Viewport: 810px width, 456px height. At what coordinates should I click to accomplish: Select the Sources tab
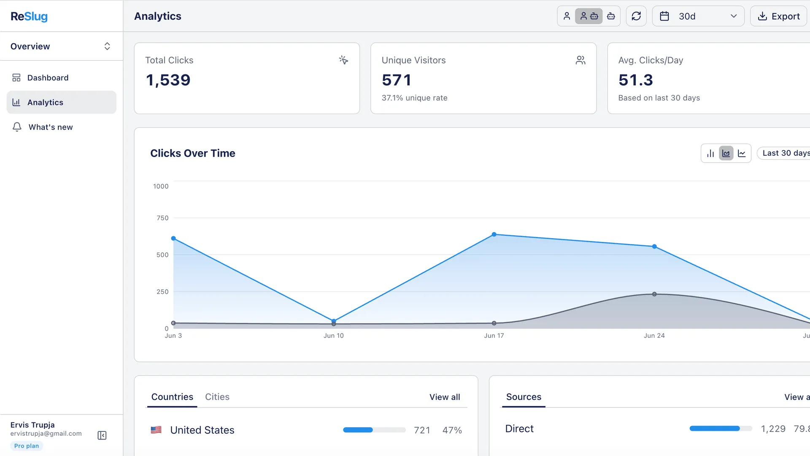pyautogui.click(x=524, y=397)
